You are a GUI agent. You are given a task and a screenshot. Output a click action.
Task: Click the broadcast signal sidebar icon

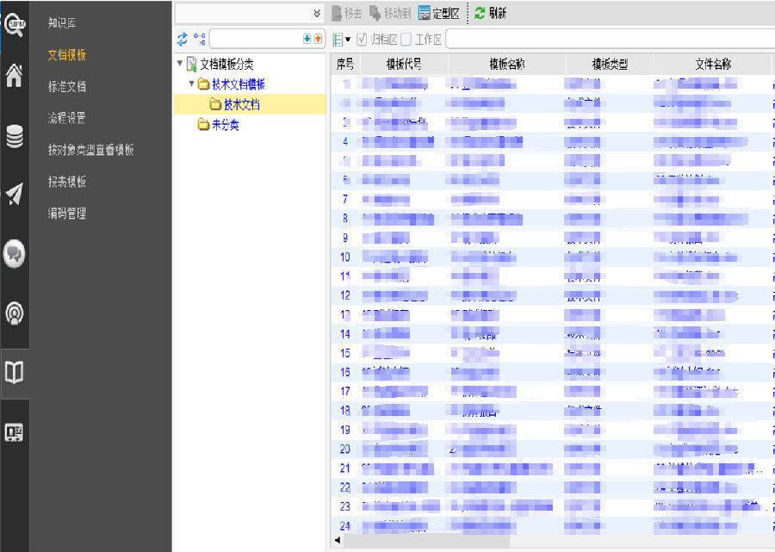pos(15,313)
